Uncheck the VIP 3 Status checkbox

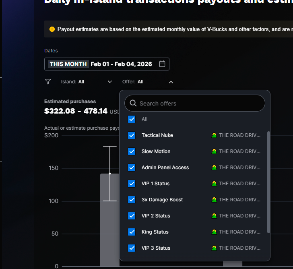point(132,248)
